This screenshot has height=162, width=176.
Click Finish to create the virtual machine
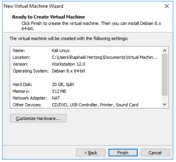click(123, 152)
